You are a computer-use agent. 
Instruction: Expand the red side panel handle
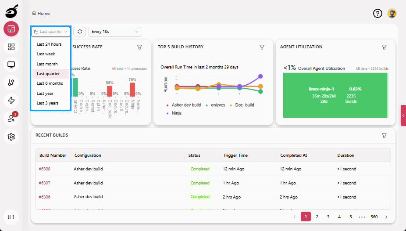(x=403, y=115)
